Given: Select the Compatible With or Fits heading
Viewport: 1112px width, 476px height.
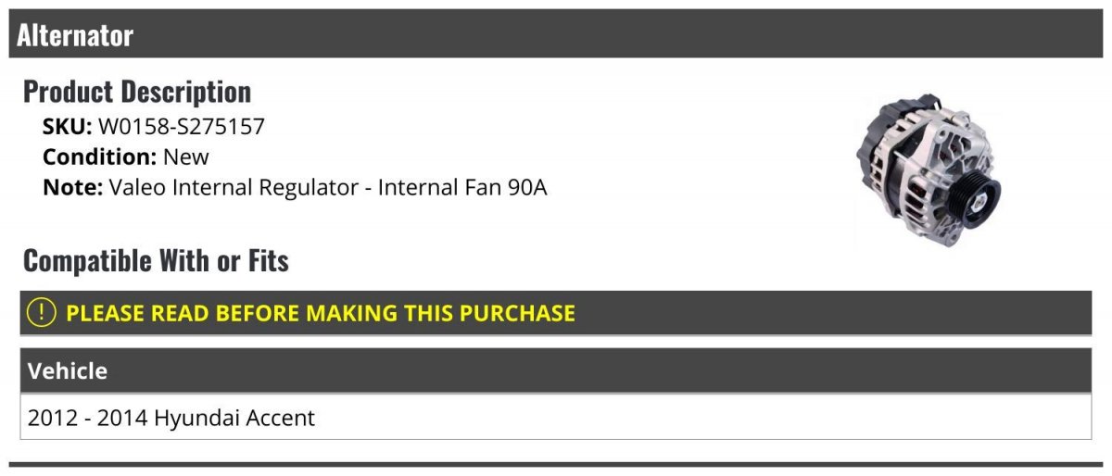Looking at the screenshot, I should [x=156, y=261].
